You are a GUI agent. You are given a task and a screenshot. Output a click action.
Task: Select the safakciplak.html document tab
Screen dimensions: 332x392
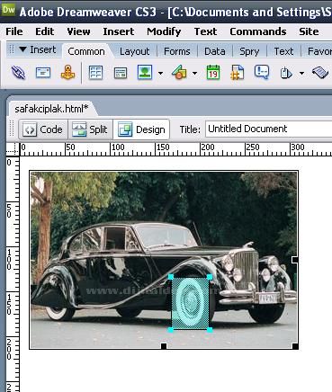point(51,109)
